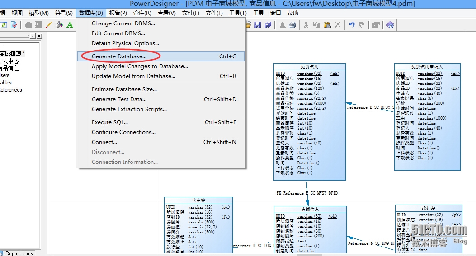Select Configure Connections...
The image size is (476, 256).
pos(161,132)
